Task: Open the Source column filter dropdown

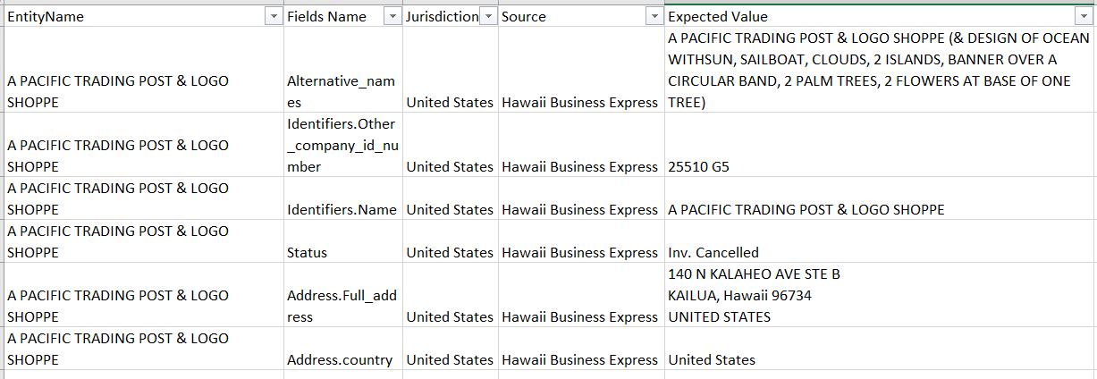Action: 652,17
